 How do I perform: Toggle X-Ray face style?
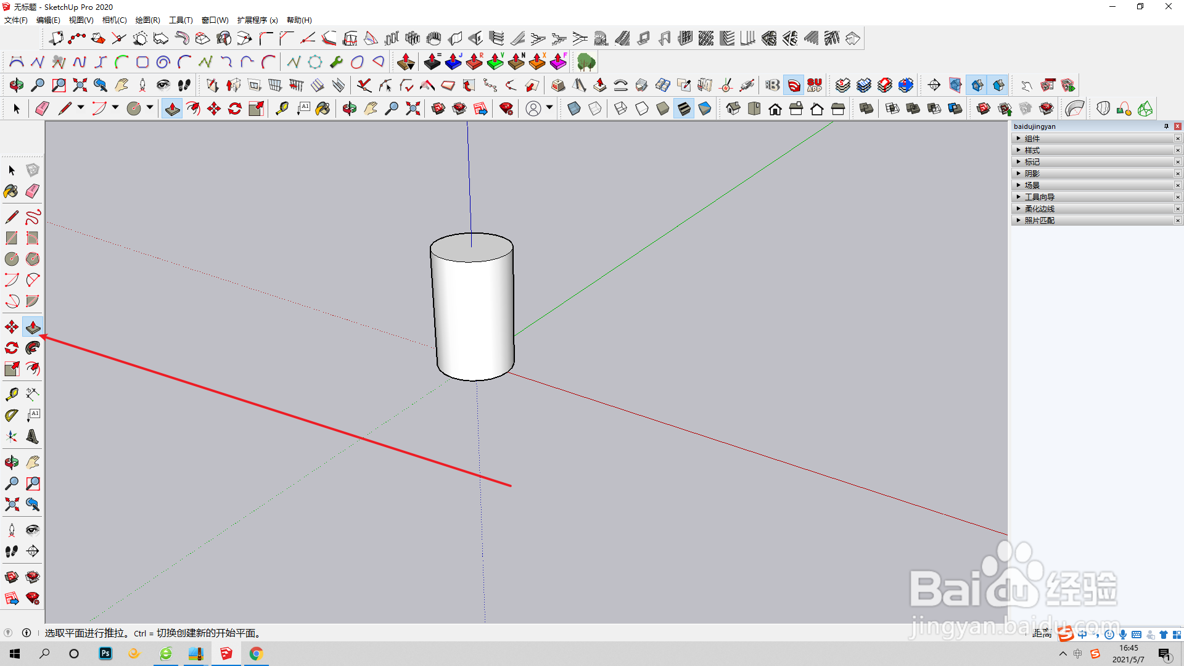coord(574,109)
